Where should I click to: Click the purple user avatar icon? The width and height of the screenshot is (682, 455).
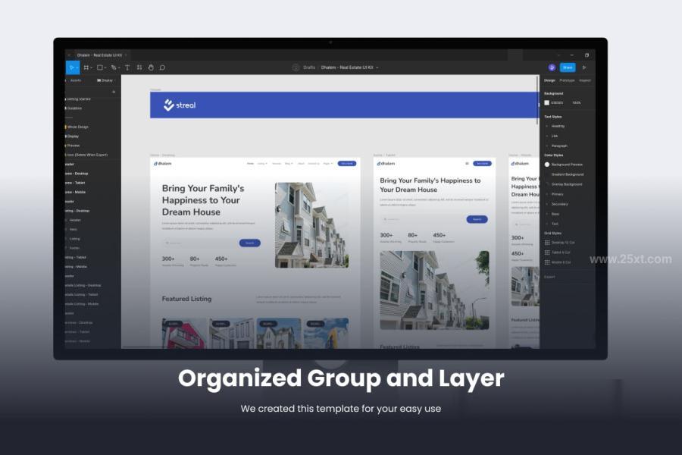click(552, 67)
